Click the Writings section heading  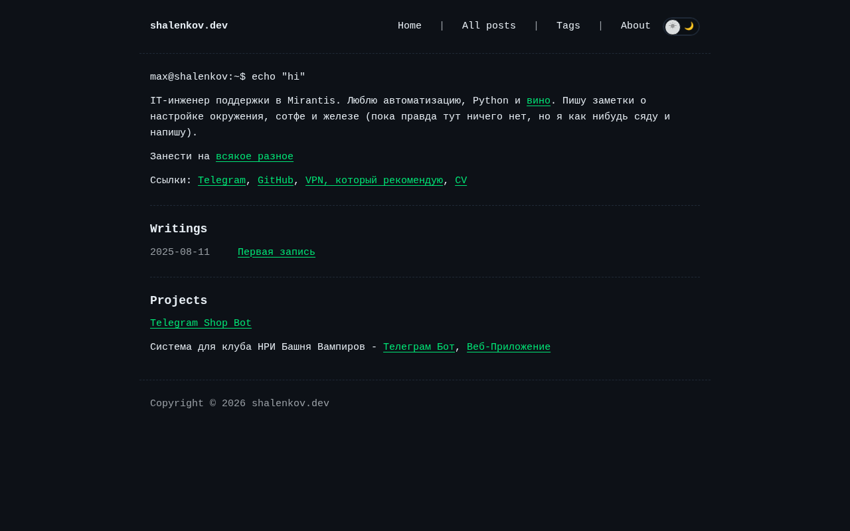click(x=179, y=229)
